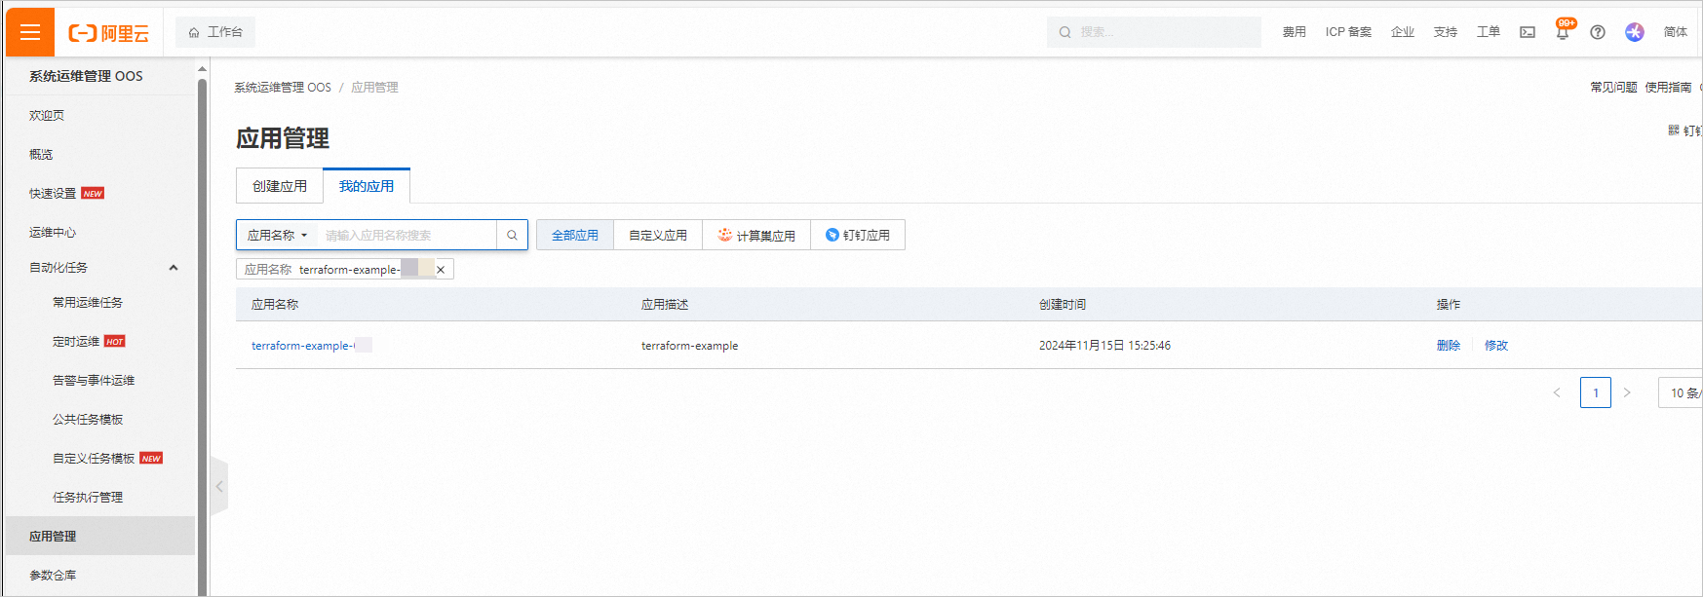Open the 费用 billing menu
Viewport: 1703px width, 597px height.
click(x=1294, y=32)
